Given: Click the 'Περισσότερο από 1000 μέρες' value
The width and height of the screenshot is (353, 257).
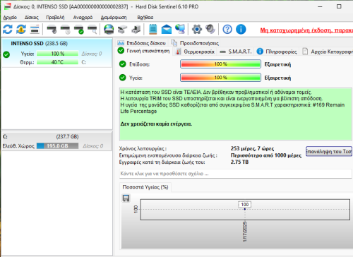Looking at the screenshot, I should coord(266,155).
